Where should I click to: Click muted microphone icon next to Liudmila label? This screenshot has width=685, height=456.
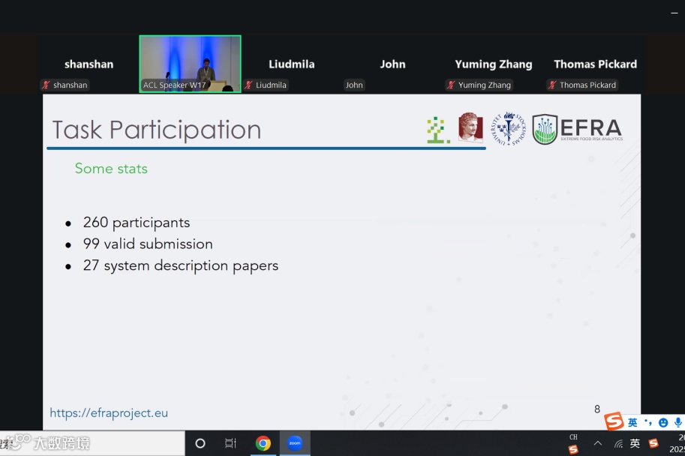click(248, 85)
